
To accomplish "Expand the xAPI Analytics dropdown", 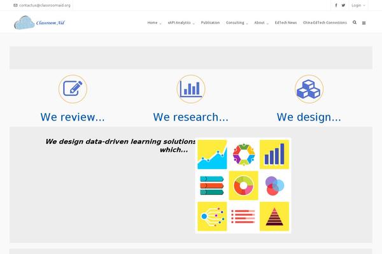I will click(181, 22).
